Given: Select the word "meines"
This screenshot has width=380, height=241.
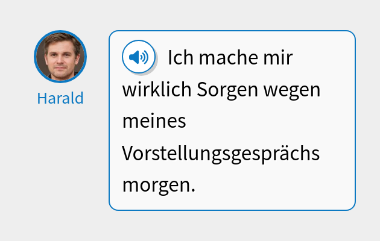Looking at the screenshot, I should click(154, 122).
